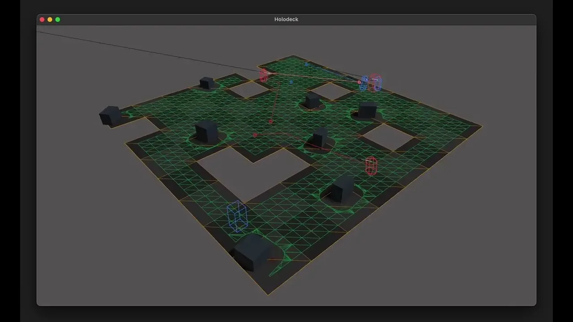Click the dark cube next to the red lone capsule

(x=342, y=188)
